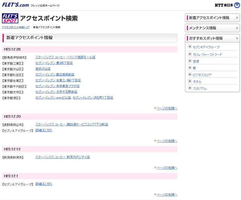241x200 pixels.
Task: Click 【東京都港区】 region label
Action: 11,98
